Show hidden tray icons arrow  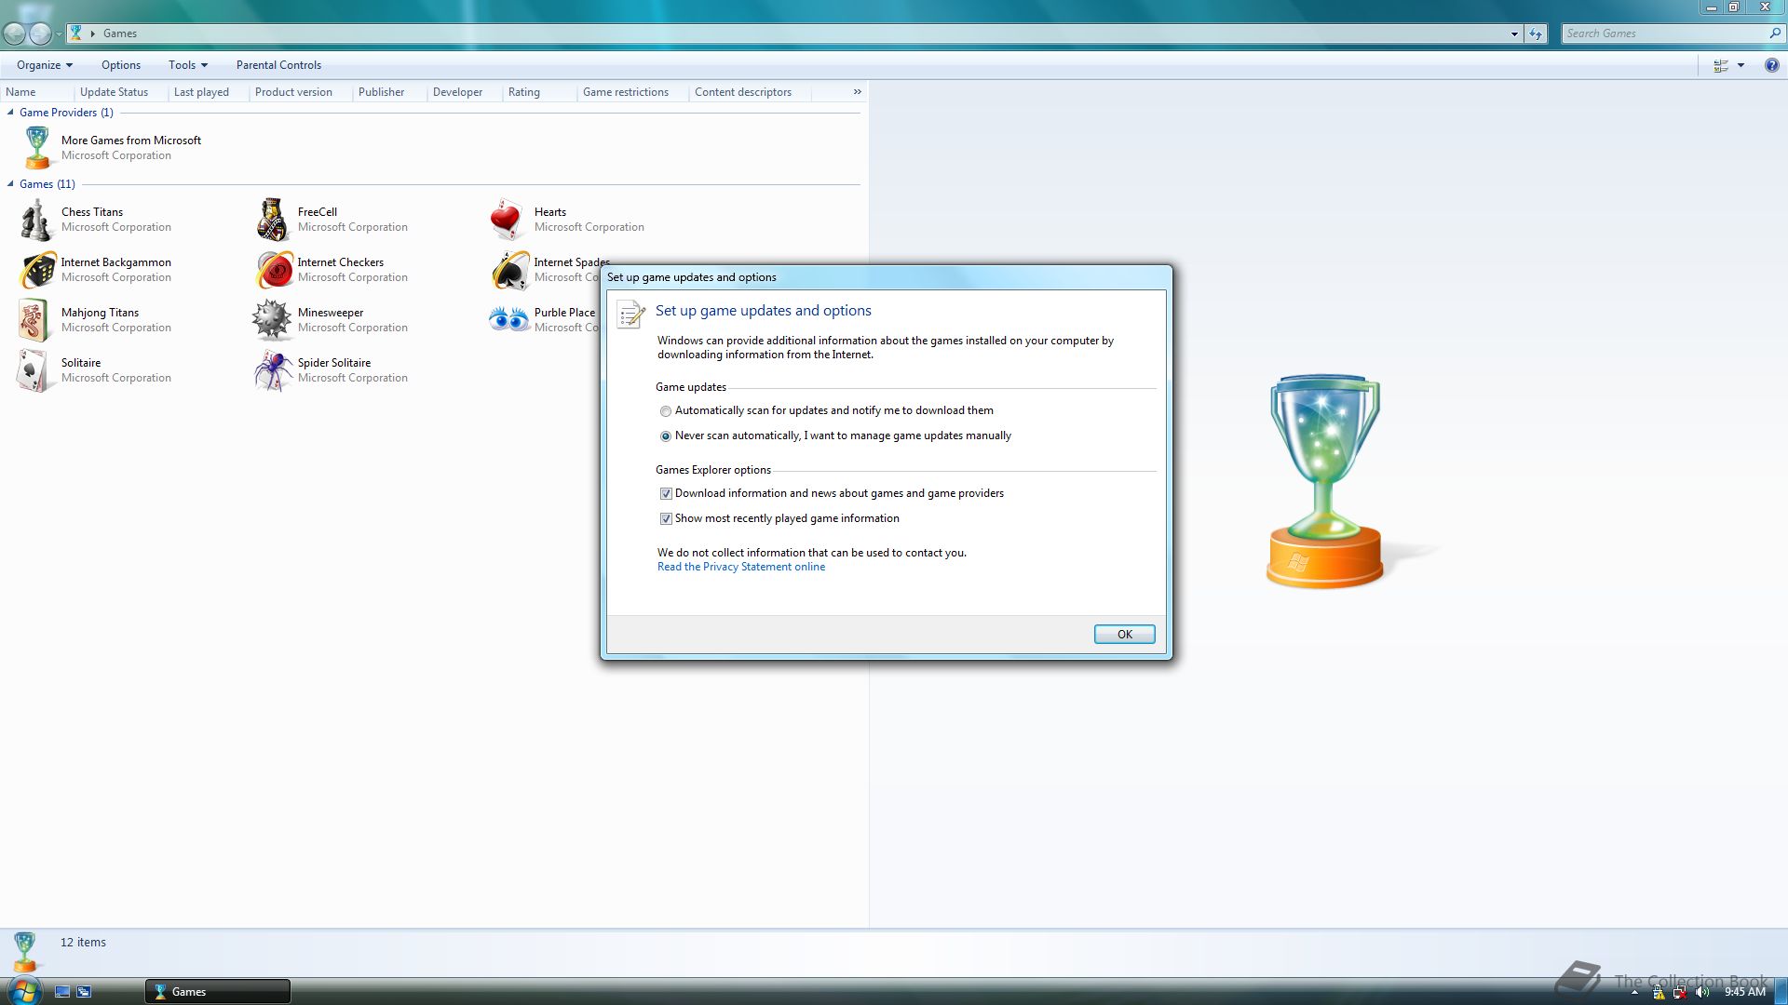click(1634, 993)
